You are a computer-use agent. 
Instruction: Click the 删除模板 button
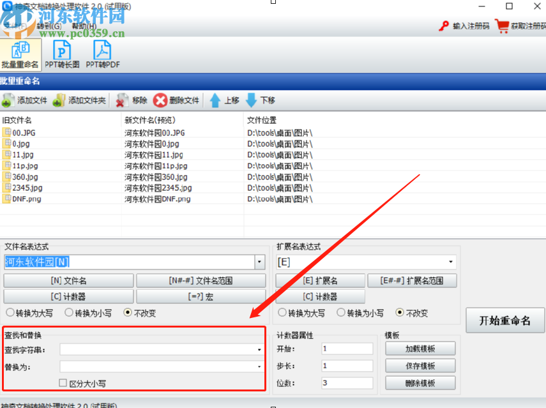click(x=420, y=383)
